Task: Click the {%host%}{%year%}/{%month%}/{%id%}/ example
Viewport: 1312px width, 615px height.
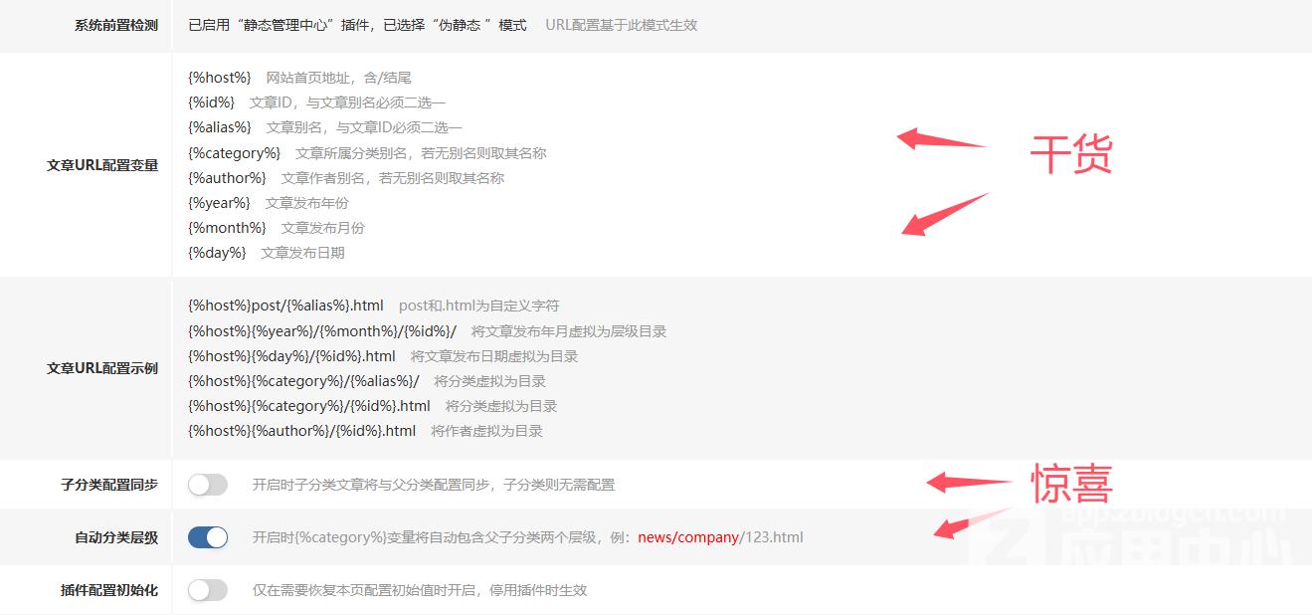Action: pyautogui.click(x=321, y=331)
